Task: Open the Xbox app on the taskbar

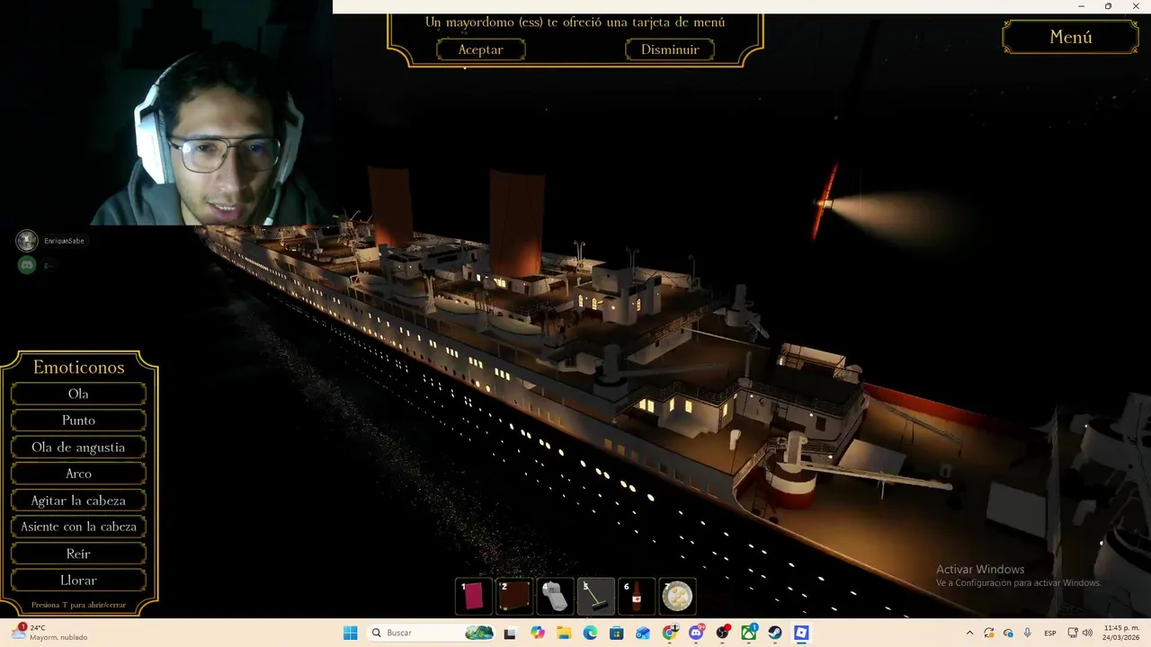Action: coord(749,633)
